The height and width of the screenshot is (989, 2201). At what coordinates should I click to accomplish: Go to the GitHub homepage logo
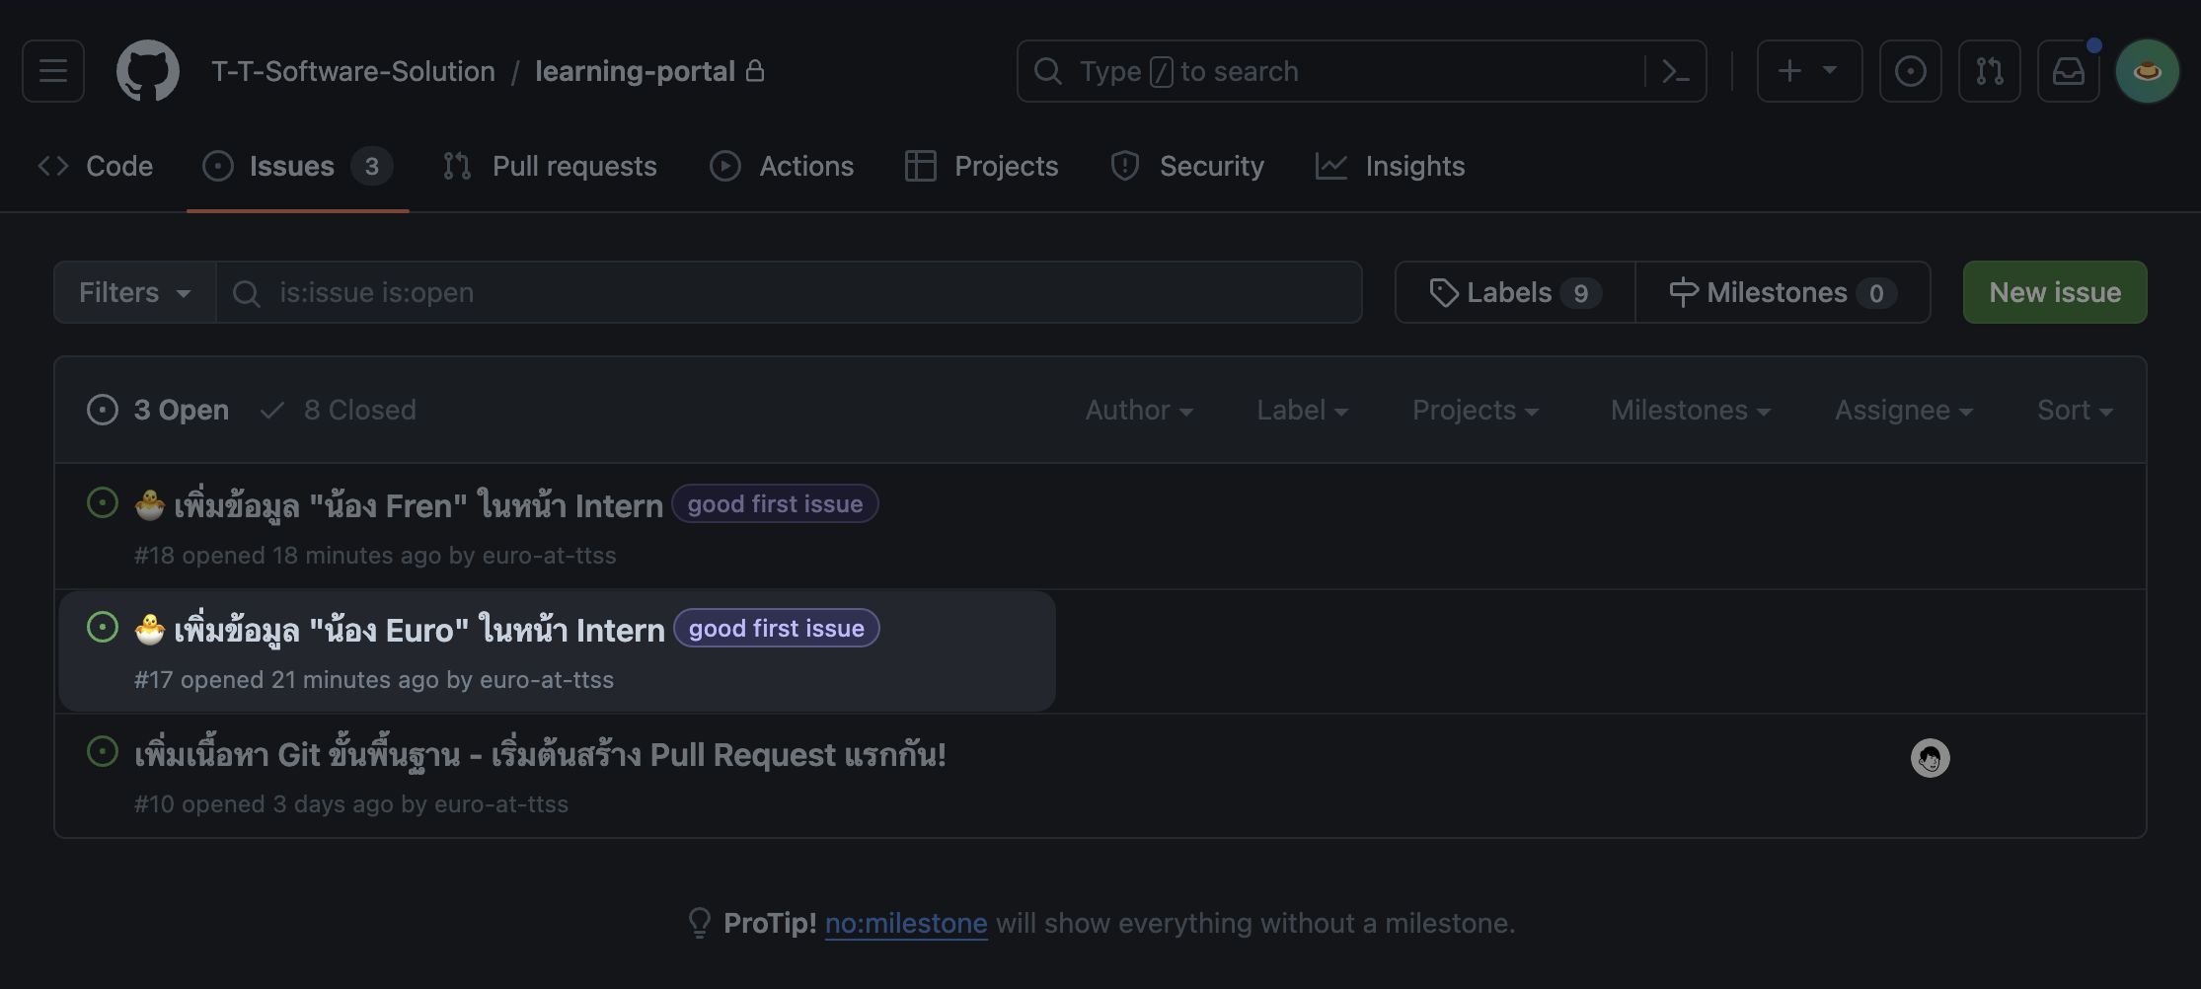click(x=148, y=71)
